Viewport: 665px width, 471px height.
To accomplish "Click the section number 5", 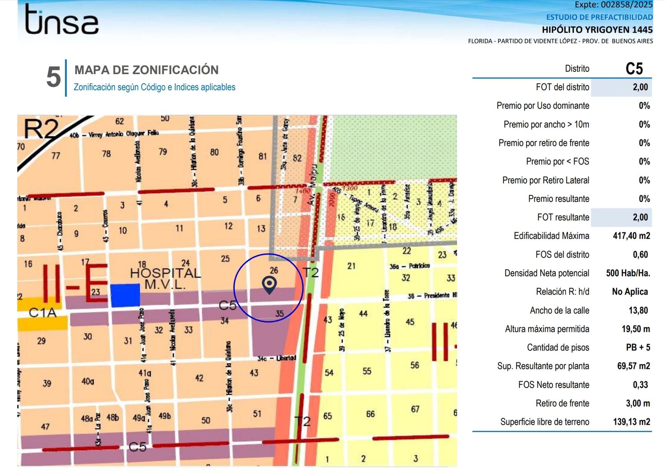I will tap(54, 77).
